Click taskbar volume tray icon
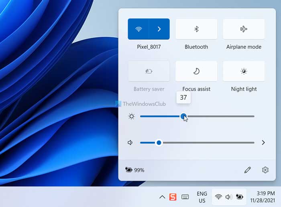 pos(229,197)
